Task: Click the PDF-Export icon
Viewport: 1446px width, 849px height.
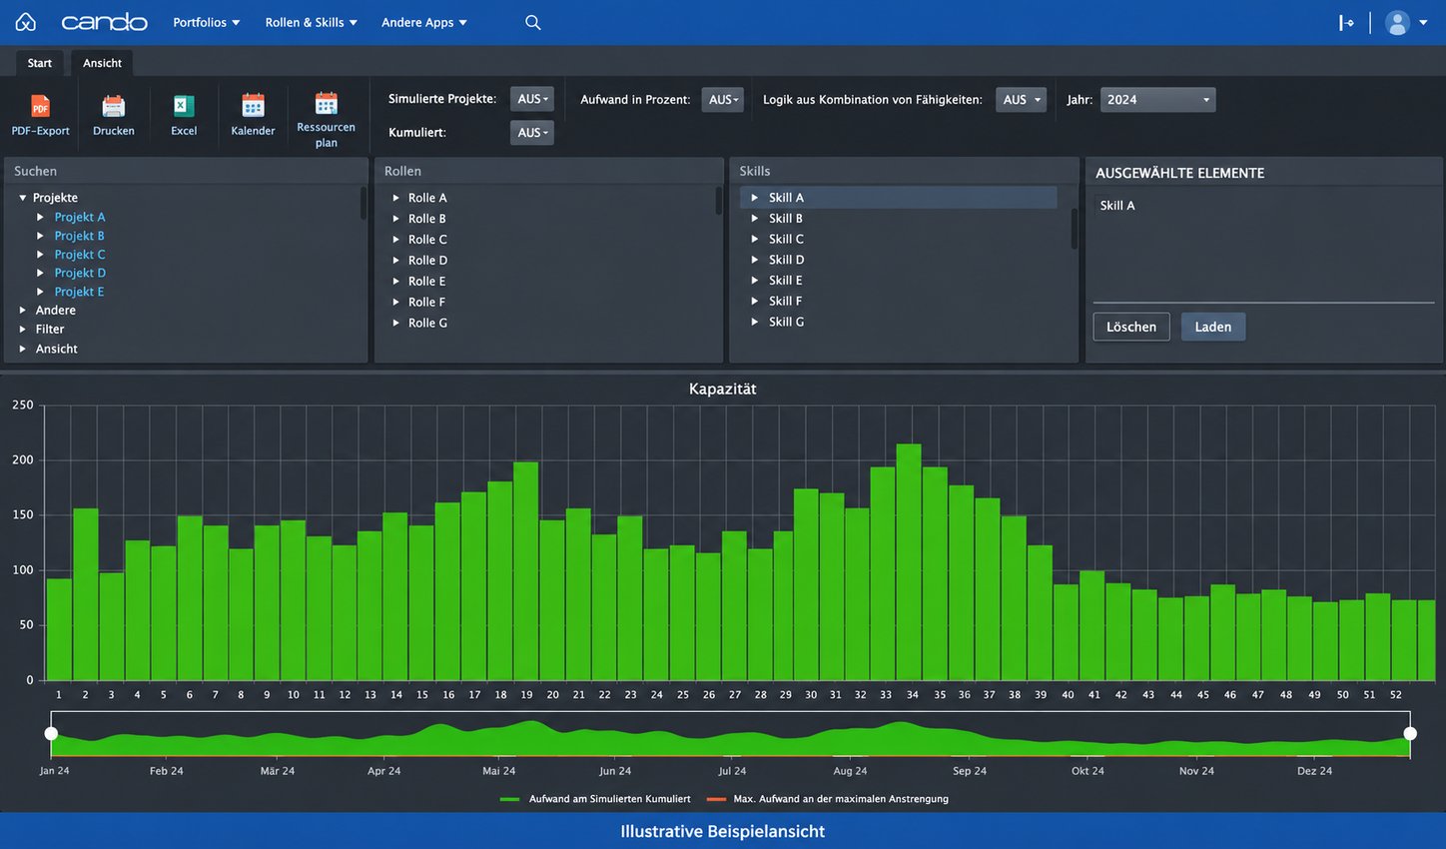Action: pos(40,106)
